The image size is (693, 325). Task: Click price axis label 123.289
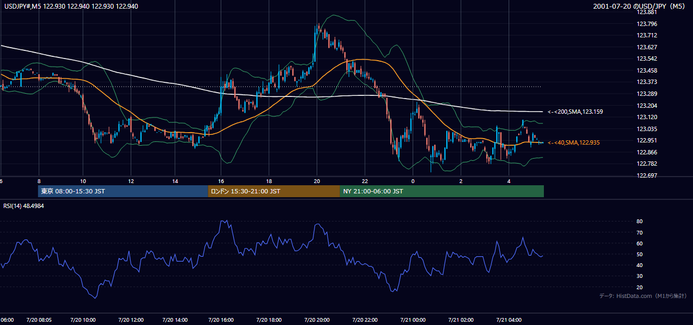pyautogui.click(x=646, y=94)
